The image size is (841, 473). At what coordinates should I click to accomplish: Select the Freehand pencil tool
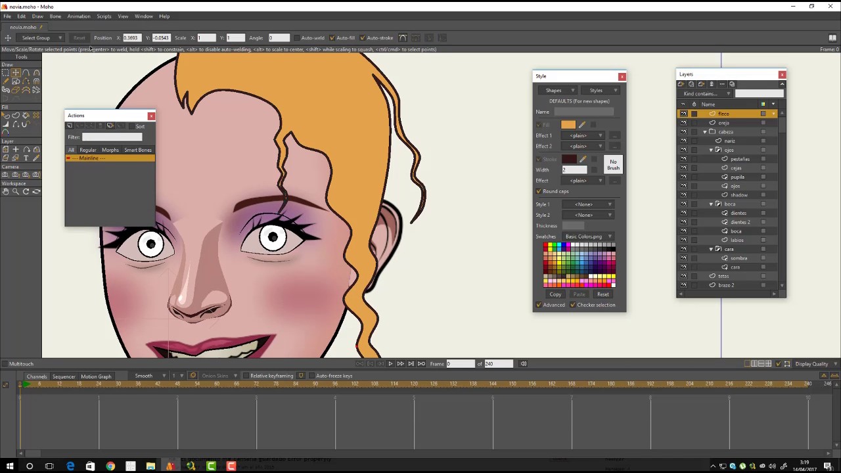click(5, 81)
